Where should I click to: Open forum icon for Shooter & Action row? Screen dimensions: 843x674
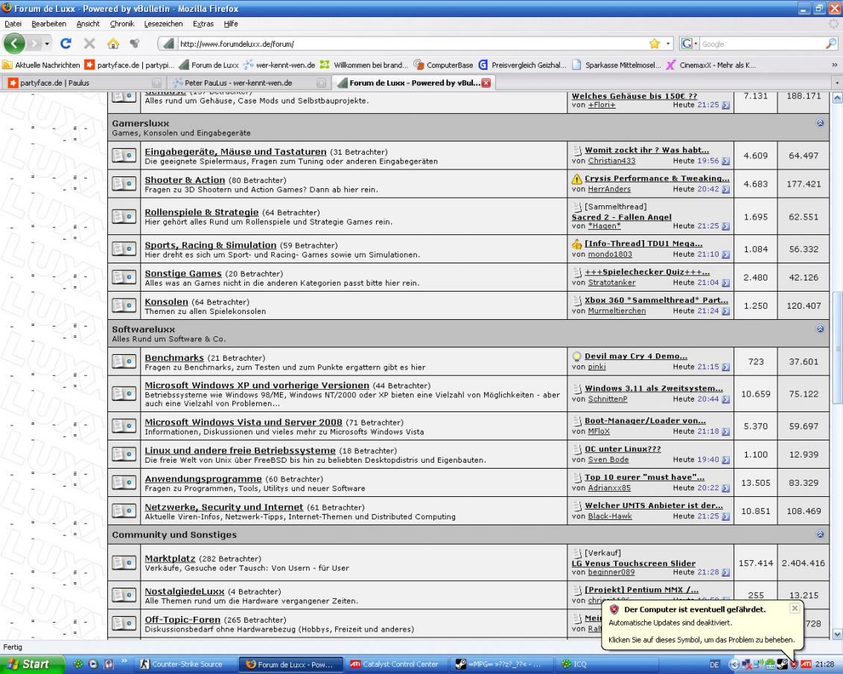click(x=124, y=184)
